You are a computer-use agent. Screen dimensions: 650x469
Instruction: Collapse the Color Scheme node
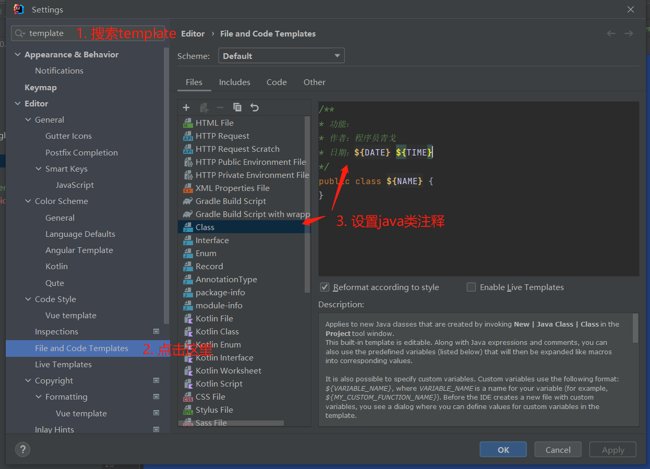pyautogui.click(x=28, y=201)
